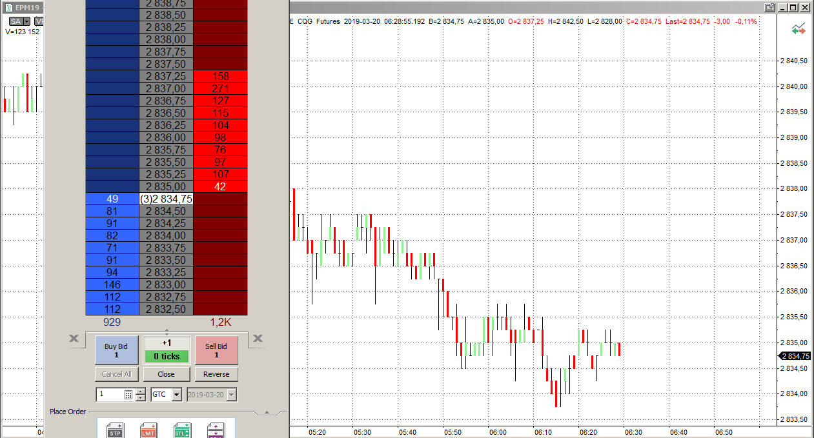Screen dimensions: 814x438
Task: Click the 06:00 time axis label
Action: pos(498,432)
